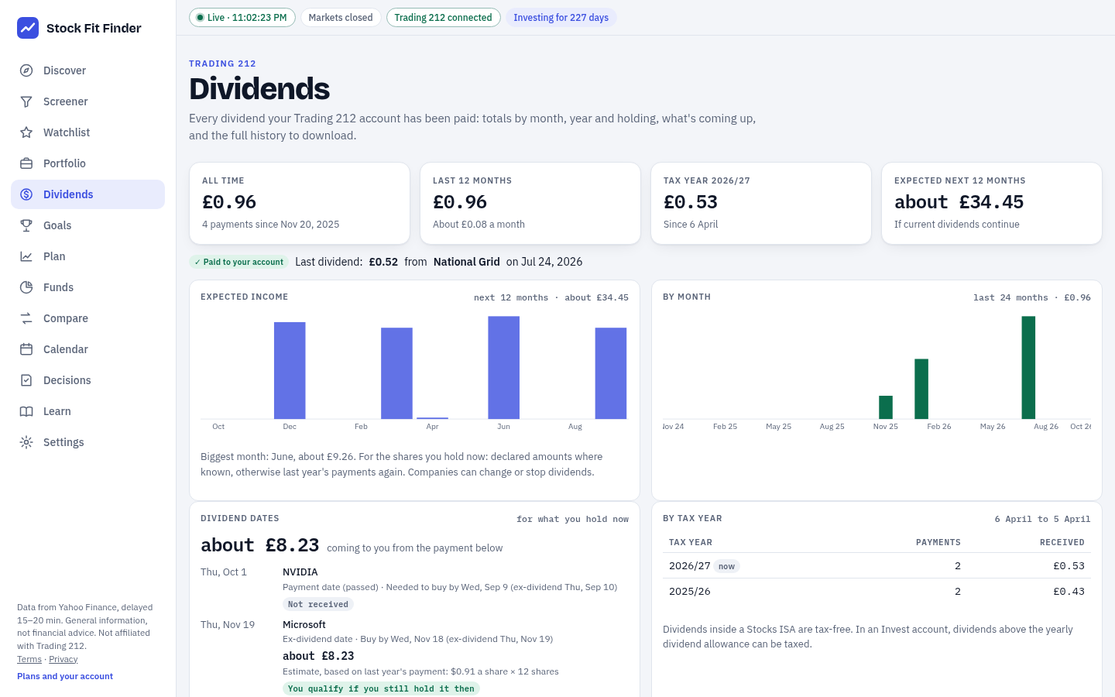This screenshot has width=1115, height=697.
Task: Click the Watchlist star icon
Action: coord(26,132)
